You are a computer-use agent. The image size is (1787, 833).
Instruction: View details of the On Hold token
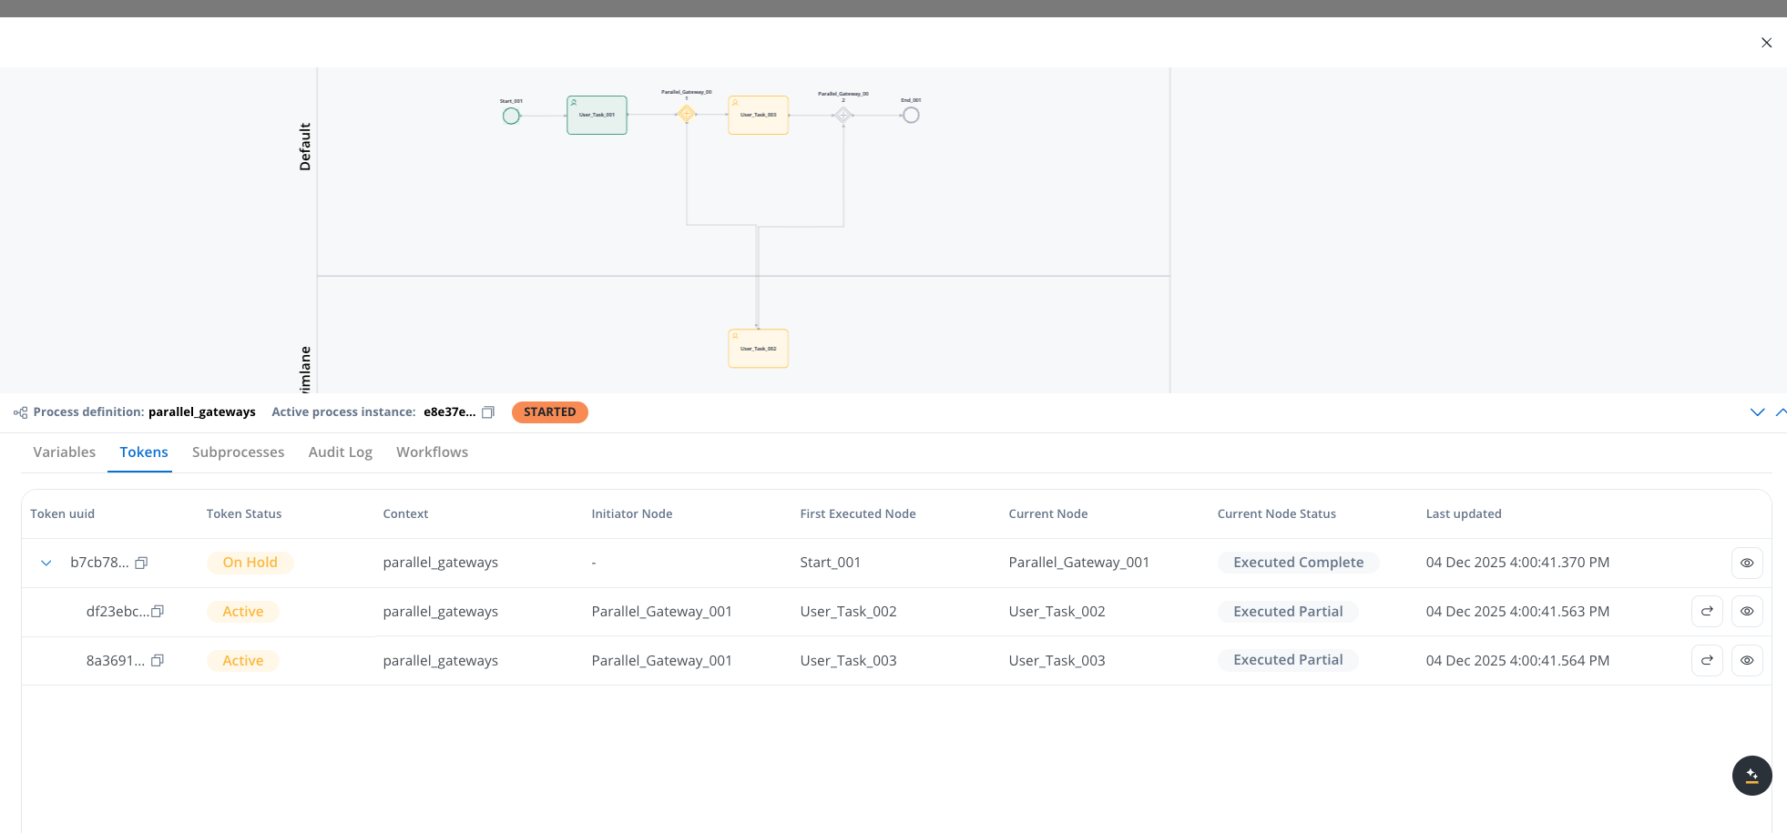(x=1746, y=563)
